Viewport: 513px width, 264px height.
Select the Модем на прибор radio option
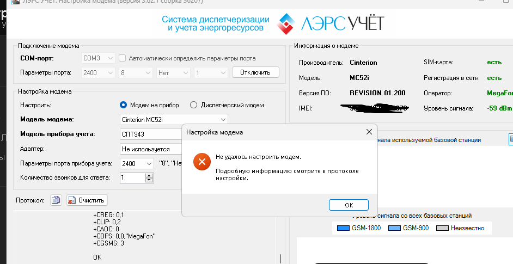point(123,105)
